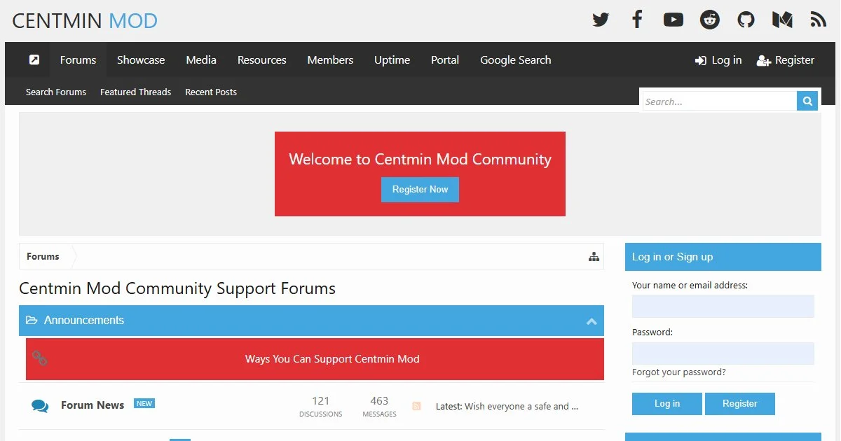The height and width of the screenshot is (441, 841).
Task: Open the Facebook social icon
Action: (x=637, y=20)
